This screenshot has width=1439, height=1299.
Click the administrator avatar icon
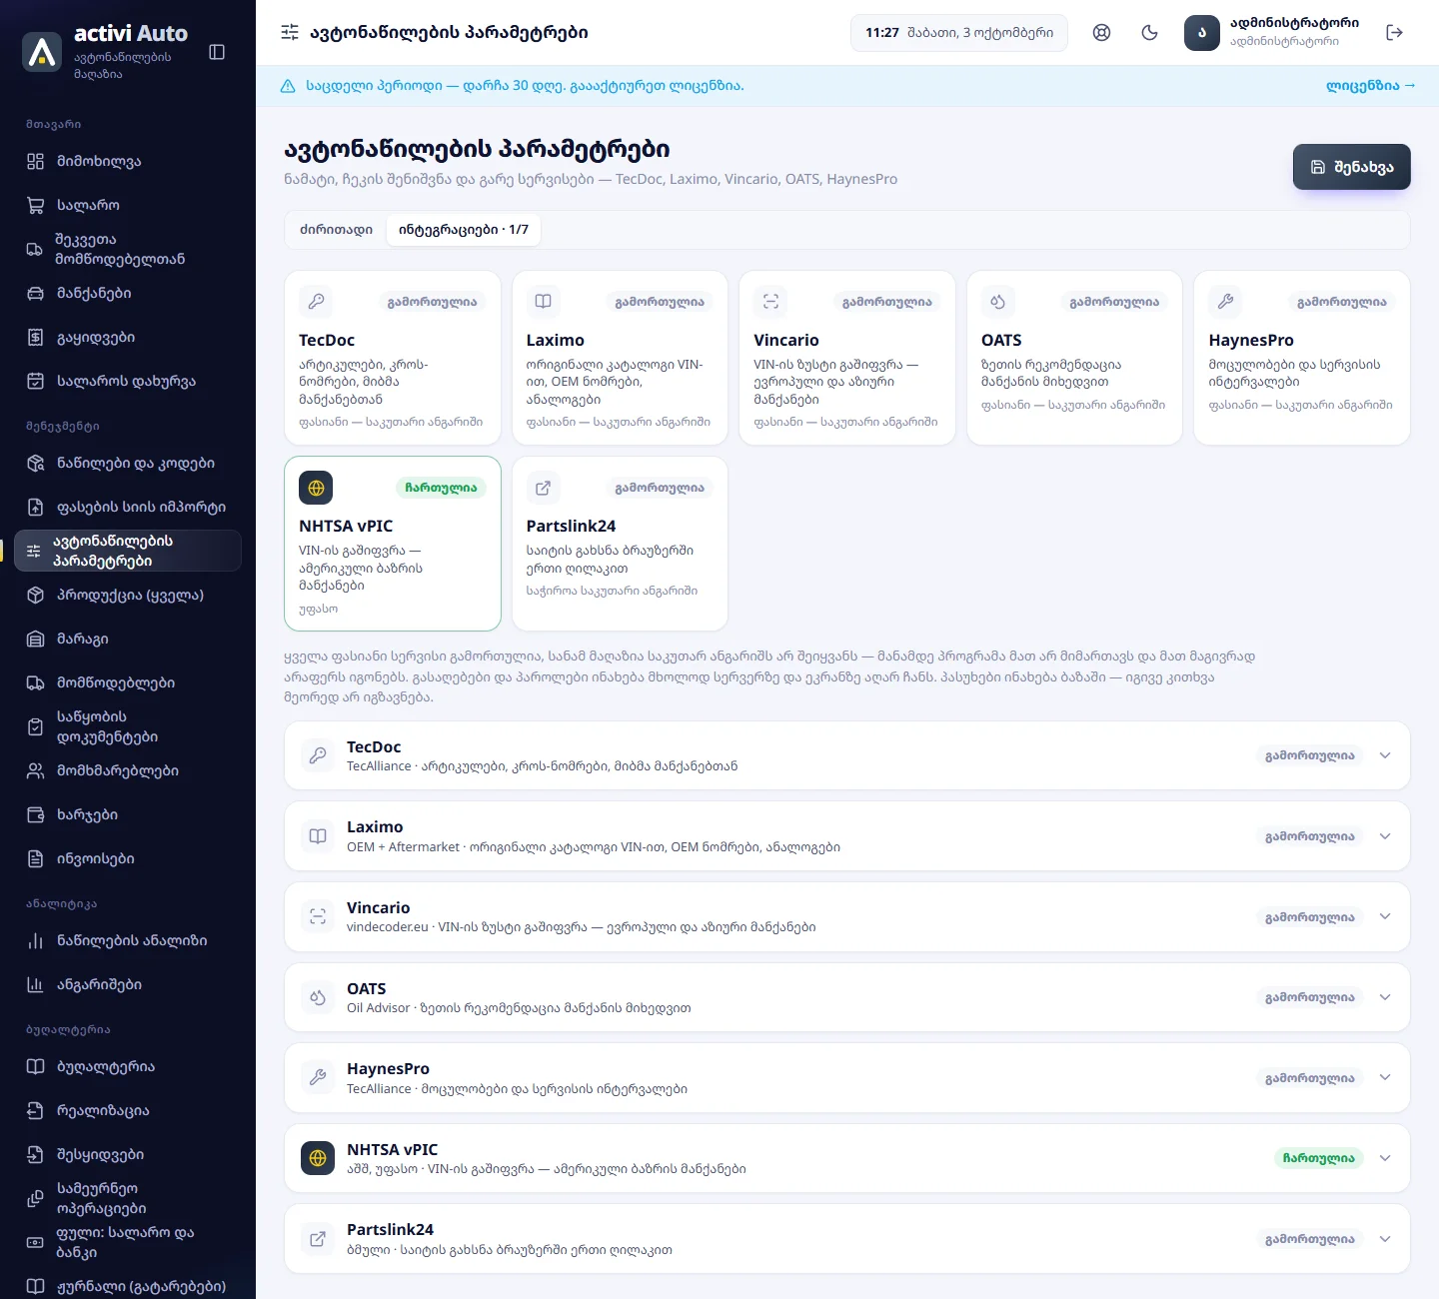coord(1202,33)
